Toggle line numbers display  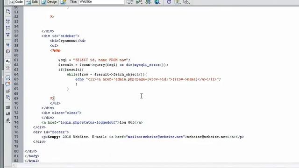tap(8, 61)
